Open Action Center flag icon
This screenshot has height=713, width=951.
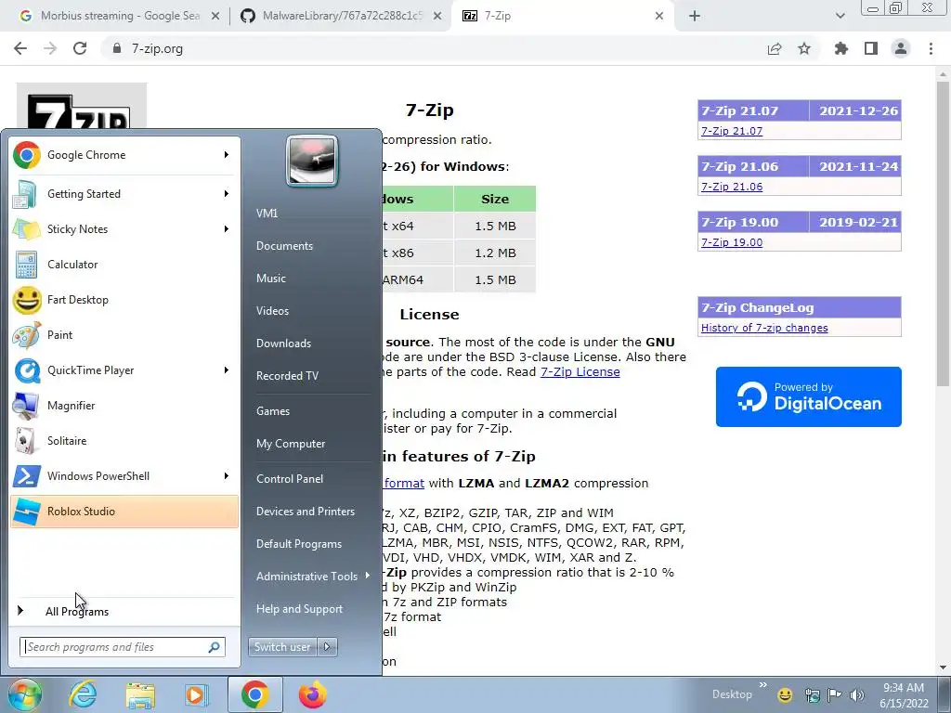835,695
